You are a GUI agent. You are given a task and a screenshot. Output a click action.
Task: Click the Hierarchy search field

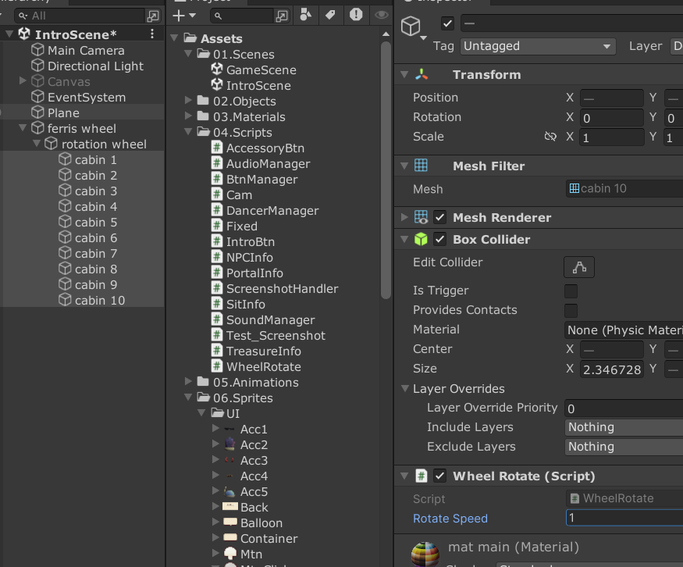pos(81,16)
